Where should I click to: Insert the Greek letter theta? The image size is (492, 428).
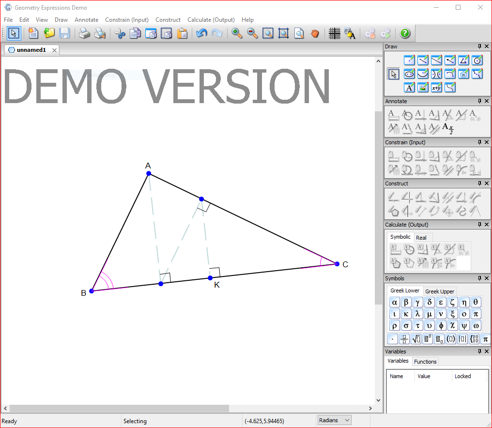476,302
